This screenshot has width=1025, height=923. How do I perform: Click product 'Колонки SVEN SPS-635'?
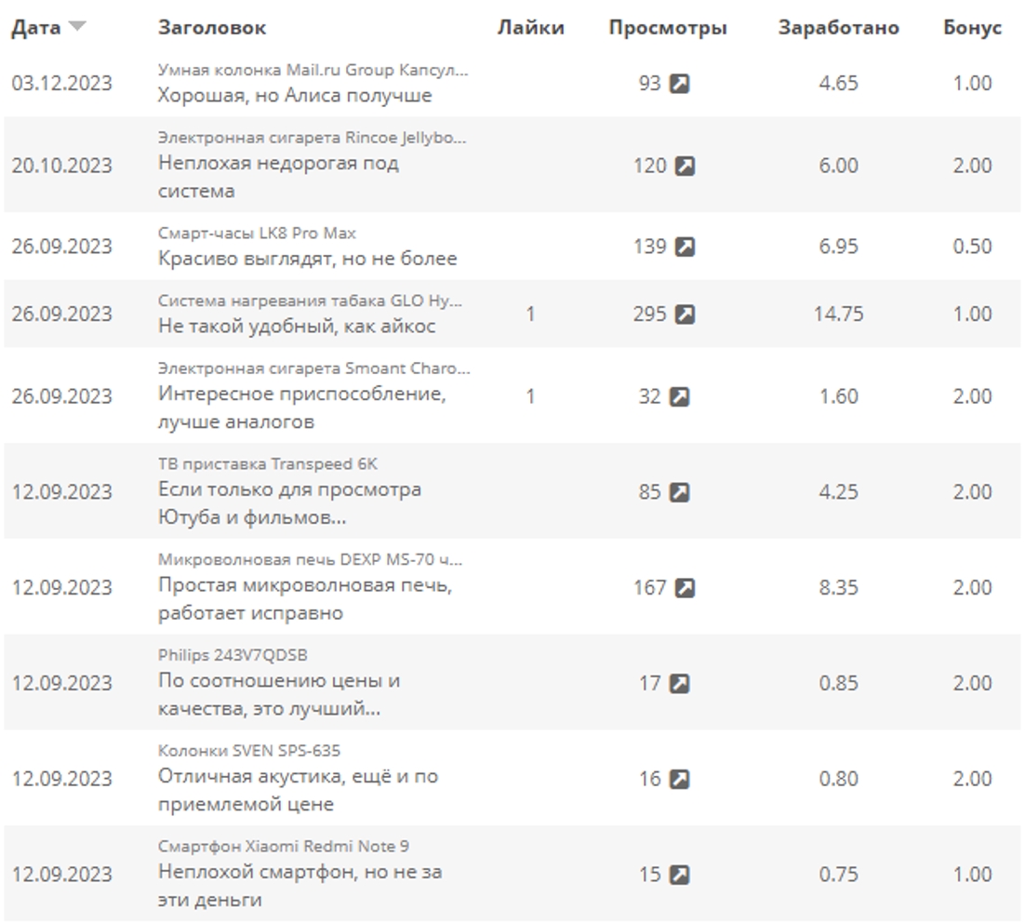249,751
